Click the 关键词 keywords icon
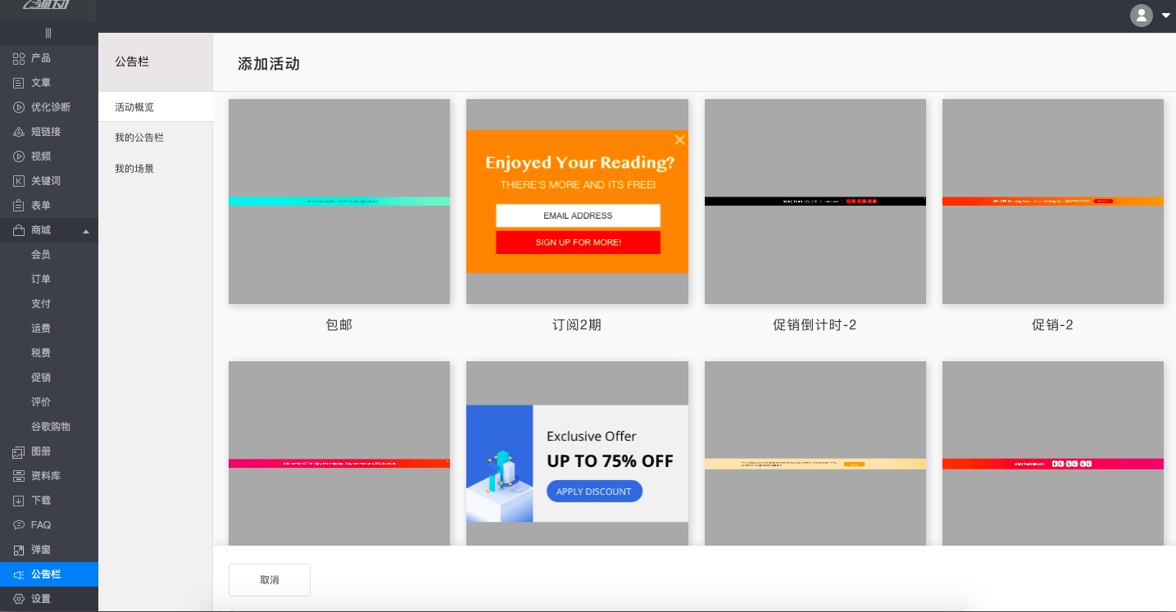Image resolution: width=1176 pixels, height=612 pixels. 19,181
